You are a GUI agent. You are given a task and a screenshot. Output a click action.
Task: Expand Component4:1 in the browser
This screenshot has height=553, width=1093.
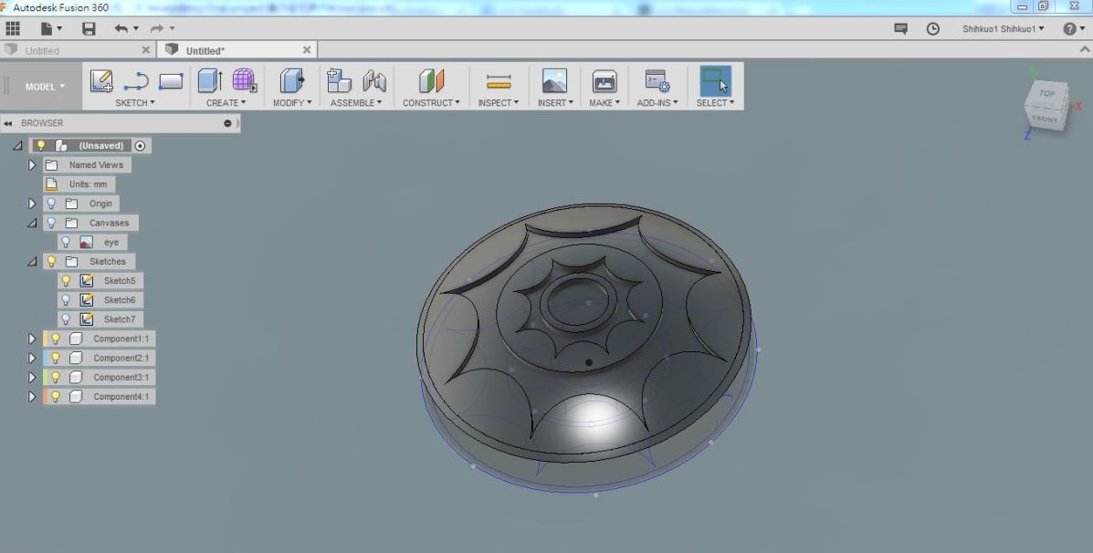coord(31,396)
